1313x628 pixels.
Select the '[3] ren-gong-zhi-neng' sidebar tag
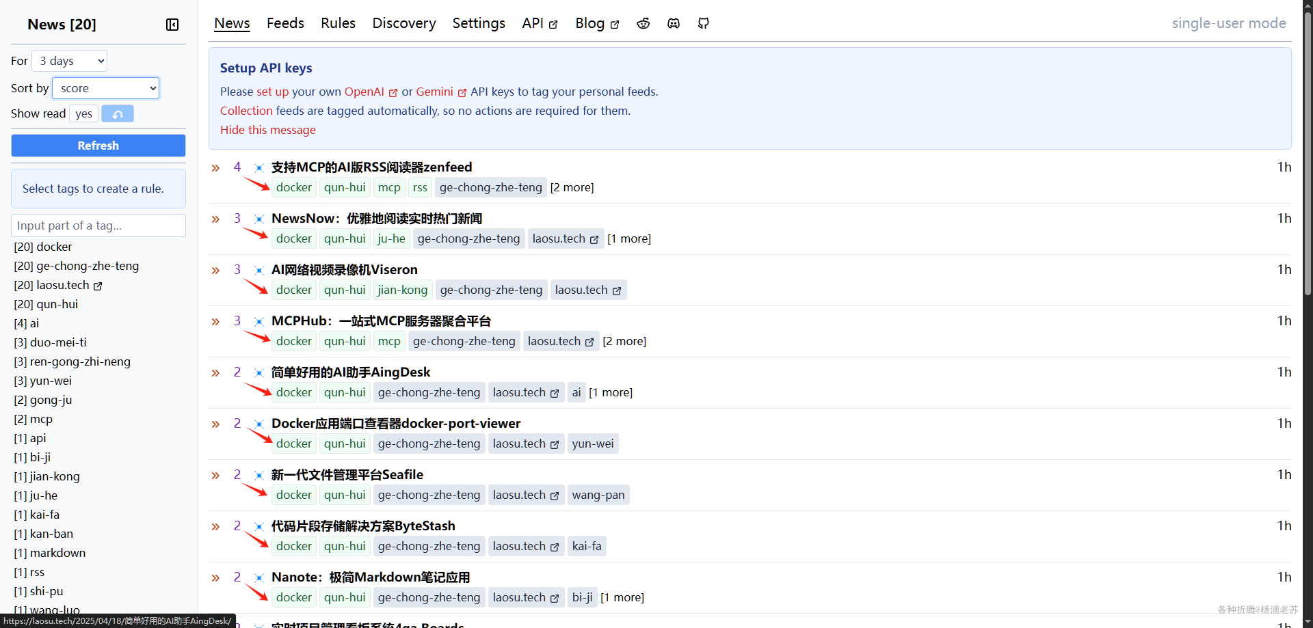(72, 361)
